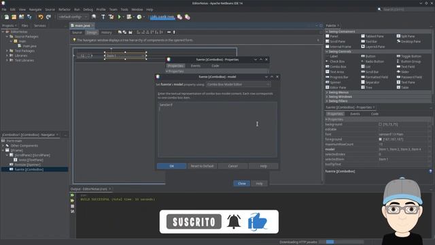
Task: Click Help button in Properties dialog
Action: coord(259,184)
